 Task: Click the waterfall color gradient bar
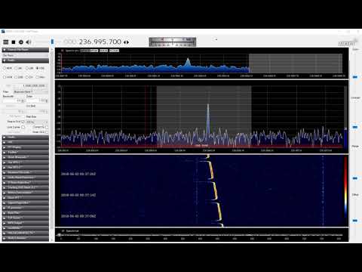[345, 187]
